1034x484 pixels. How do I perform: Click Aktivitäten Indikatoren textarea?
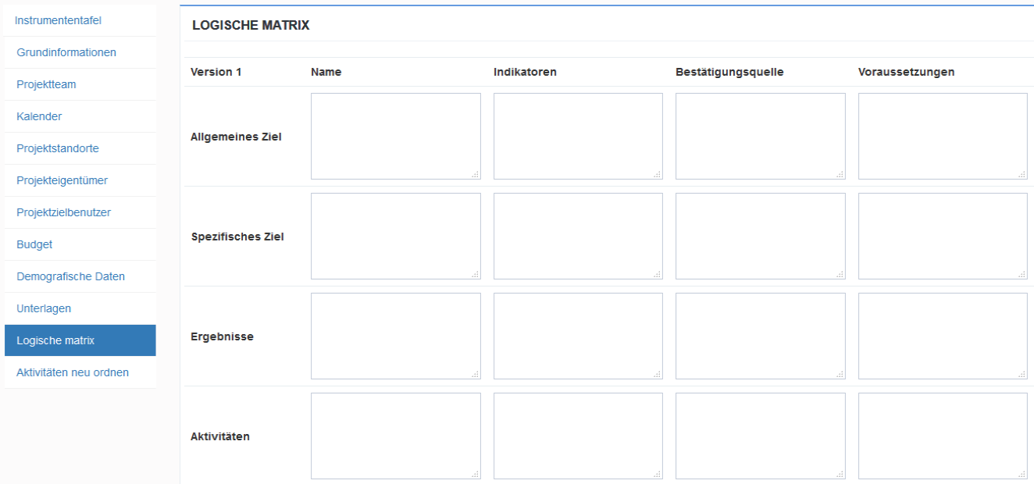[x=578, y=436]
